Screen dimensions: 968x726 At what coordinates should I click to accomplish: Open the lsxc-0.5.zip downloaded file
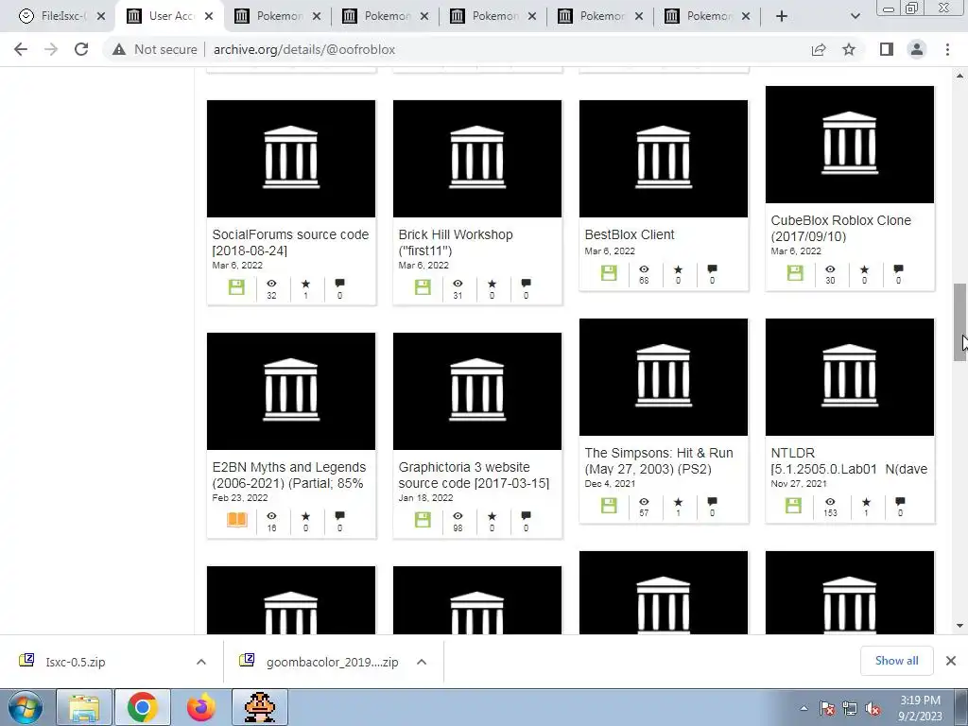click(75, 662)
